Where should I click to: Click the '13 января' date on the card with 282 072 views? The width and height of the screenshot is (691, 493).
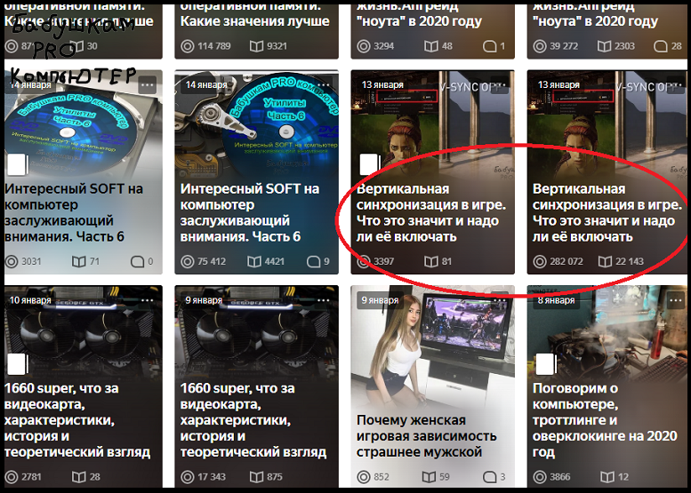click(x=558, y=84)
